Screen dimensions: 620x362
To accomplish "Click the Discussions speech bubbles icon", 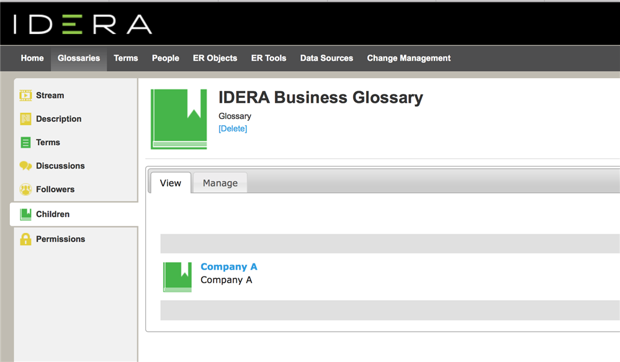I will (25, 166).
